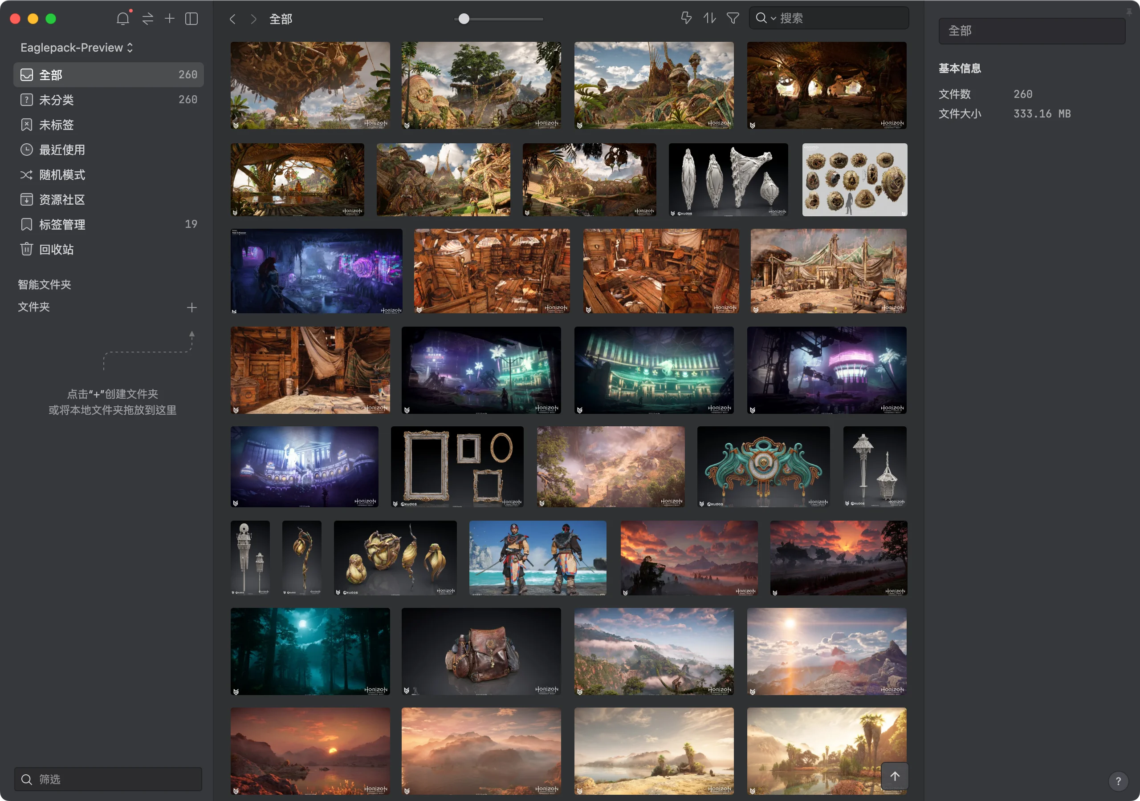Screen dimensions: 1140x801
Task: Click the 文件数 260 value
Action: [1023, 94]
